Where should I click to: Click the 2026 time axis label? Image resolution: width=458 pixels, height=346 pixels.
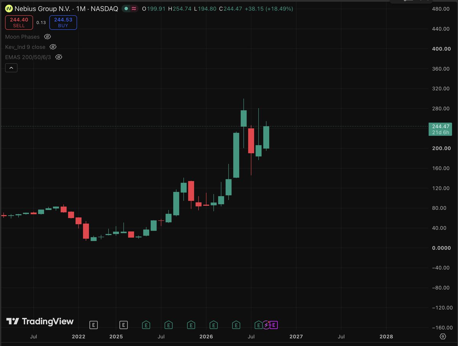click(206, 336)
